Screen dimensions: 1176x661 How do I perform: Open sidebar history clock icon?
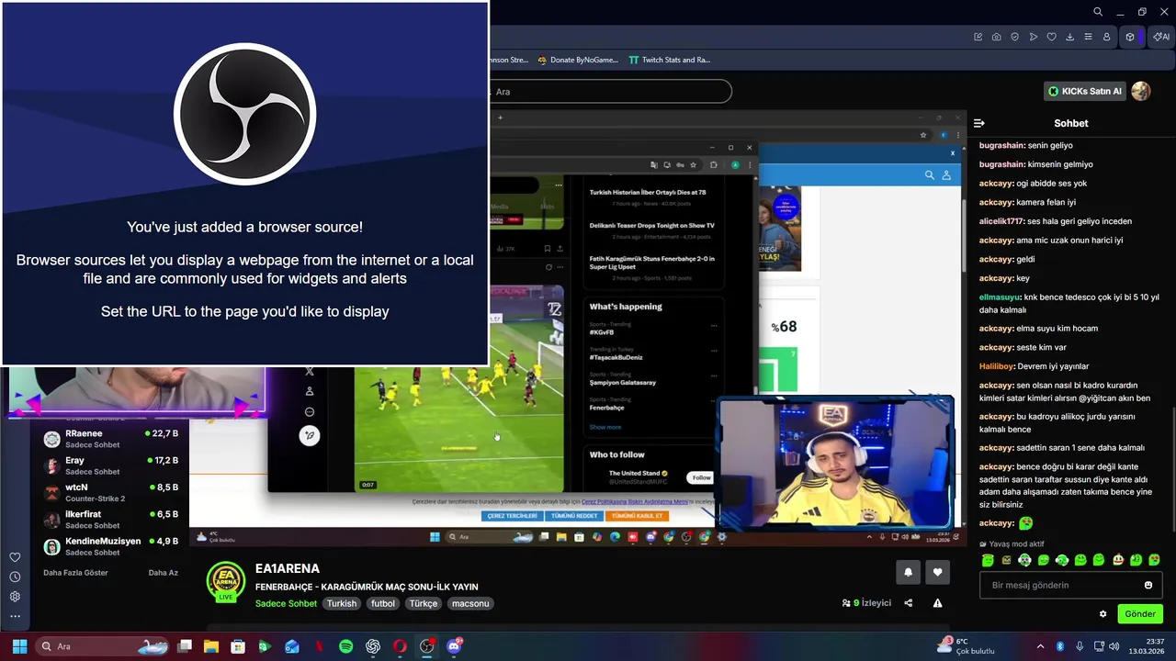15,577
